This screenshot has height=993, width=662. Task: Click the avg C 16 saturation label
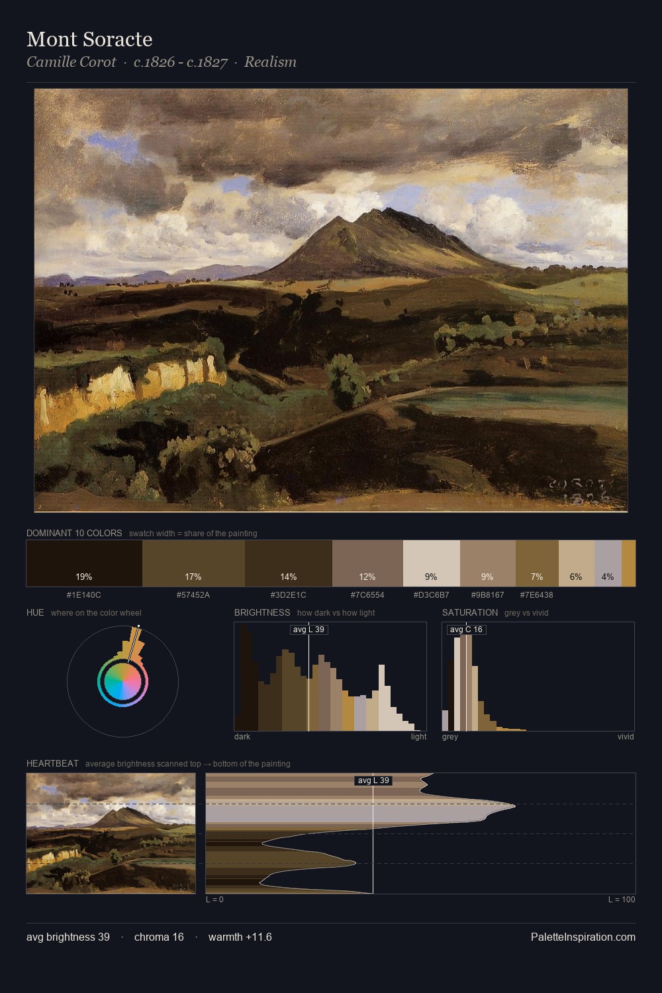[466, 630]
